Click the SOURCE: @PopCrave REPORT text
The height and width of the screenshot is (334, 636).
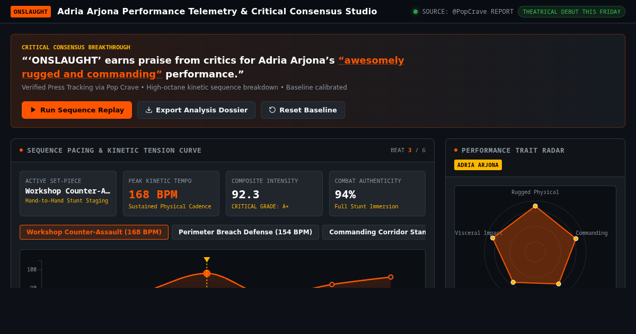(468, 12)
